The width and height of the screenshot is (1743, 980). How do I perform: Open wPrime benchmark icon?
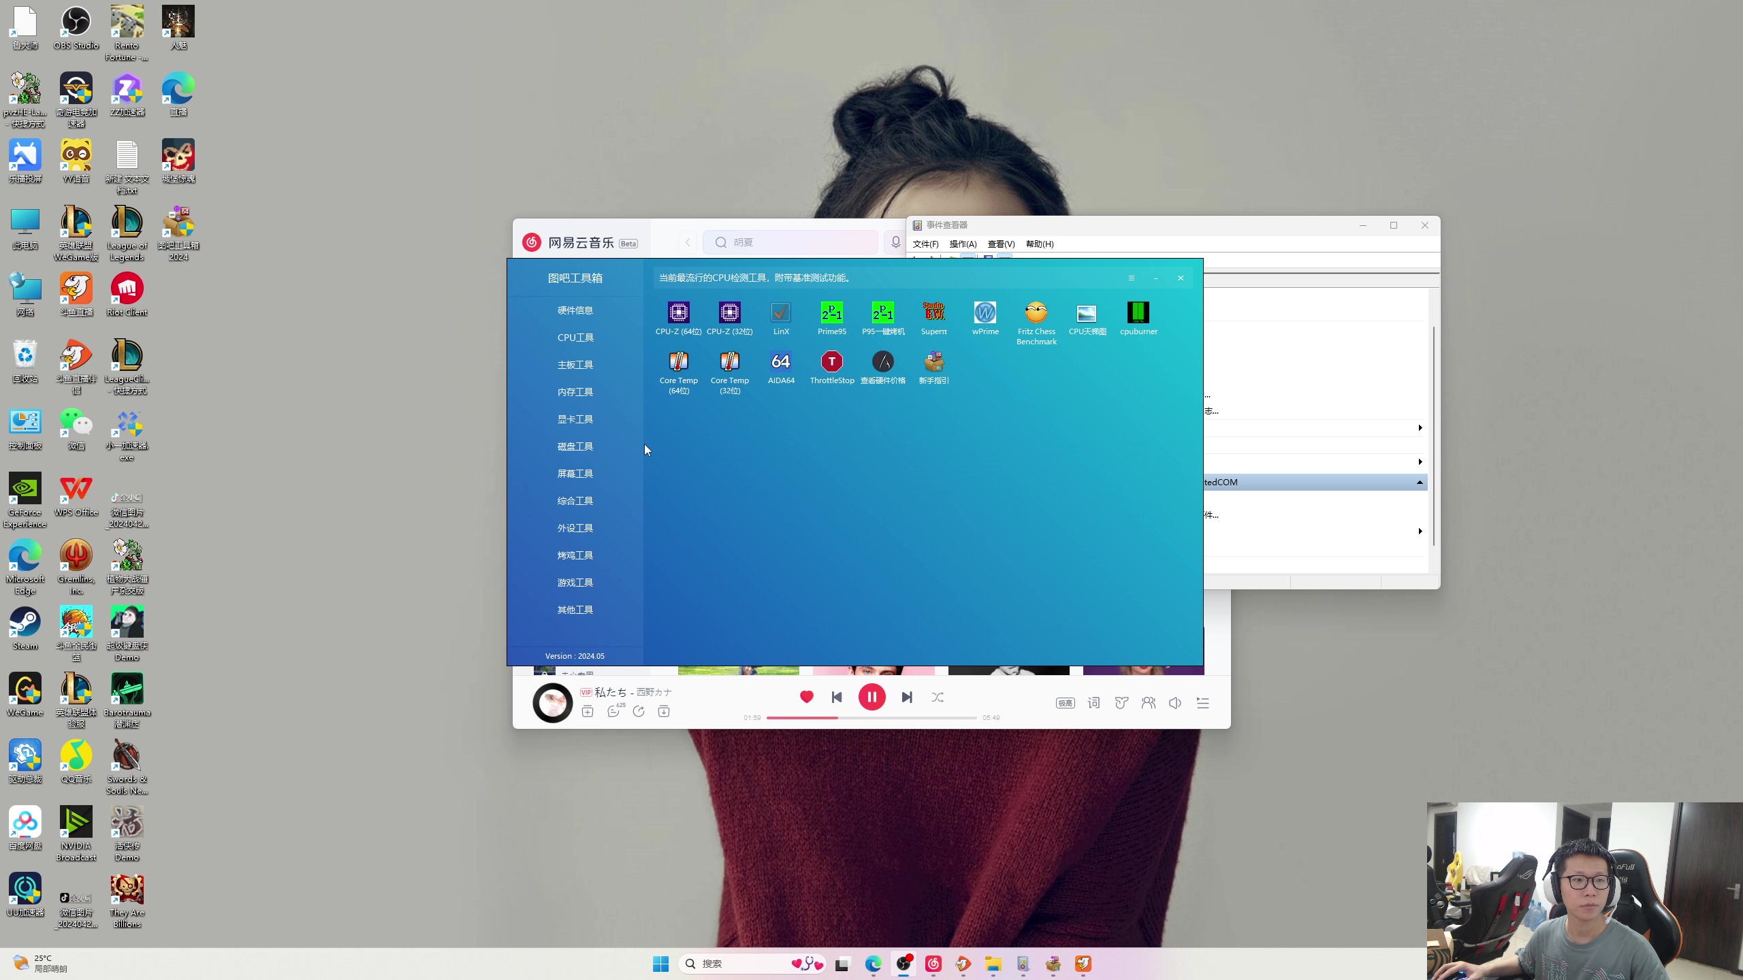coord(985,314)
